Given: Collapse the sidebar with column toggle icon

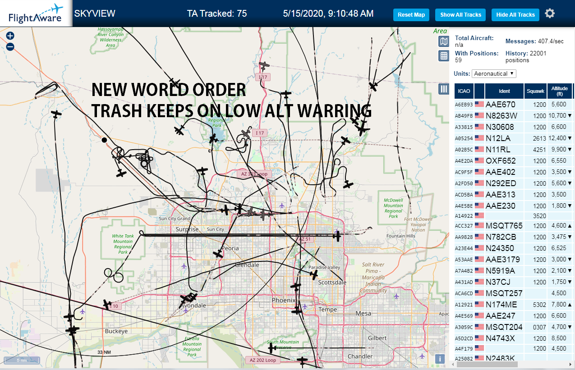Looking at the screenshot, I should pyautogui.click(x=444, y=89).
